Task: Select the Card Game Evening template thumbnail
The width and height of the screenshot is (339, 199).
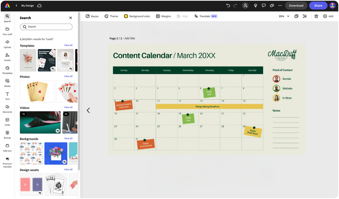Action: (47, 60)
